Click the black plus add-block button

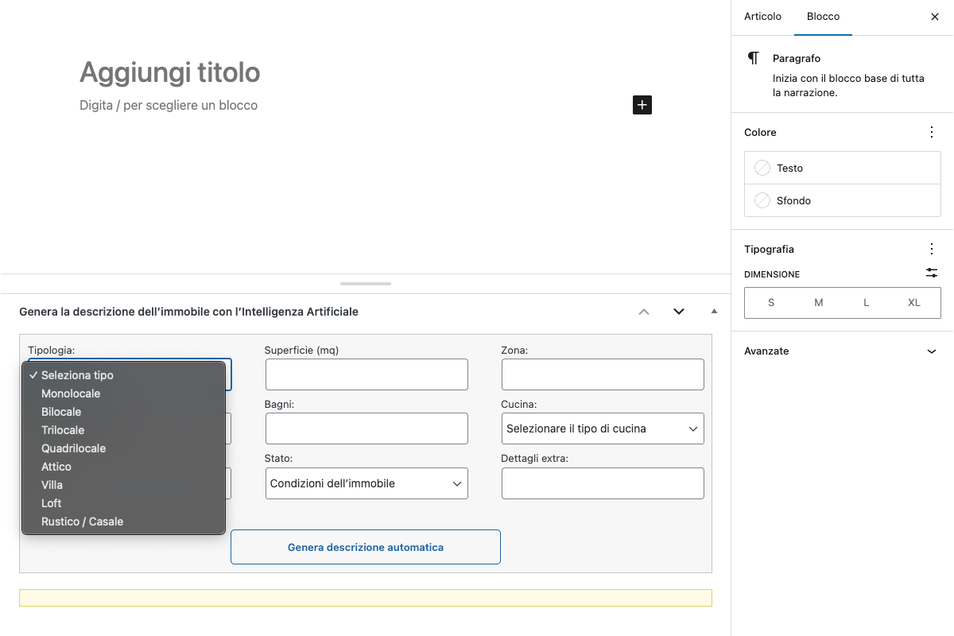(x=642, y=105)
